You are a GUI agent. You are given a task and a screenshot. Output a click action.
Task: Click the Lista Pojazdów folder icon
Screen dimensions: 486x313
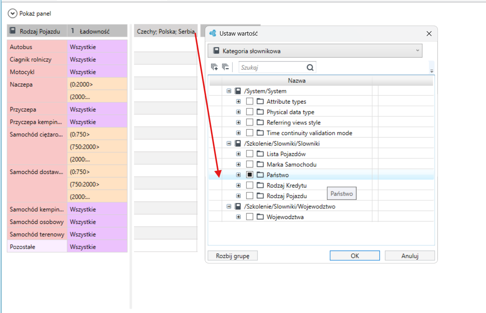(x=260, y=154)
